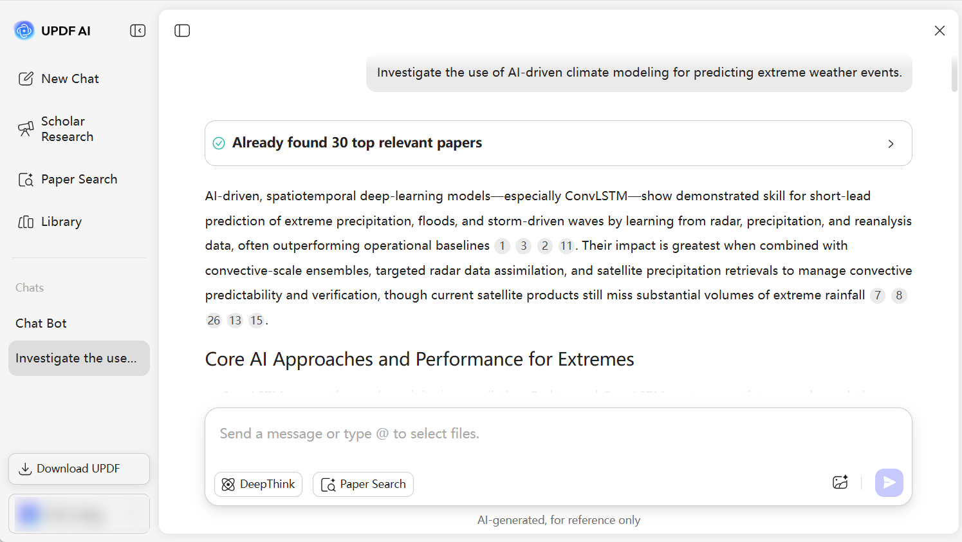Click the Download UPDF button
The image size is (962, 542).
point(79,469)
